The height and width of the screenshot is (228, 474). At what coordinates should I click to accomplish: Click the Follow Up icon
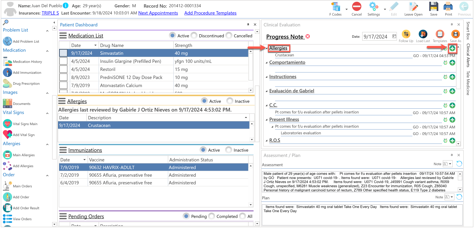pyautogui.click(x=406, y=34)
